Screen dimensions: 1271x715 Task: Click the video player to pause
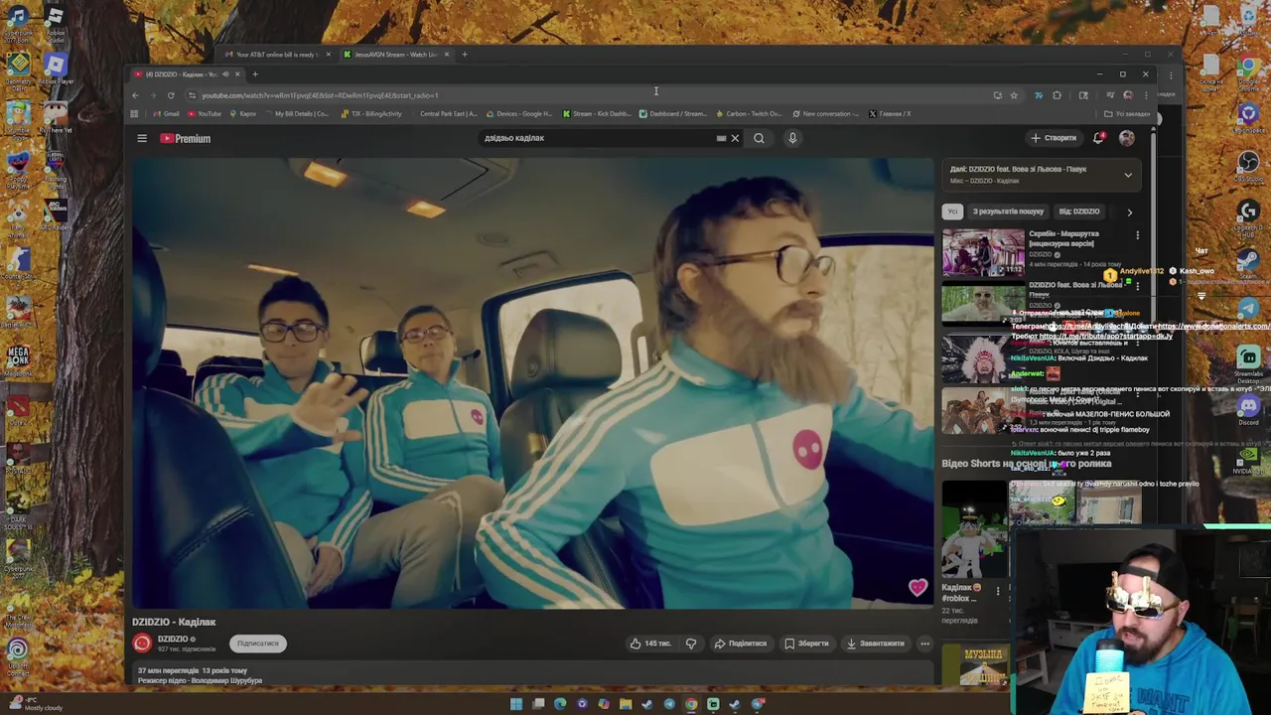pyautogui.click(x=533, y=382)
